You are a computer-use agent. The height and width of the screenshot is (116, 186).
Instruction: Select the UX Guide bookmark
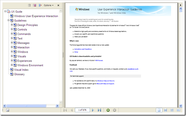pos(17,11)
